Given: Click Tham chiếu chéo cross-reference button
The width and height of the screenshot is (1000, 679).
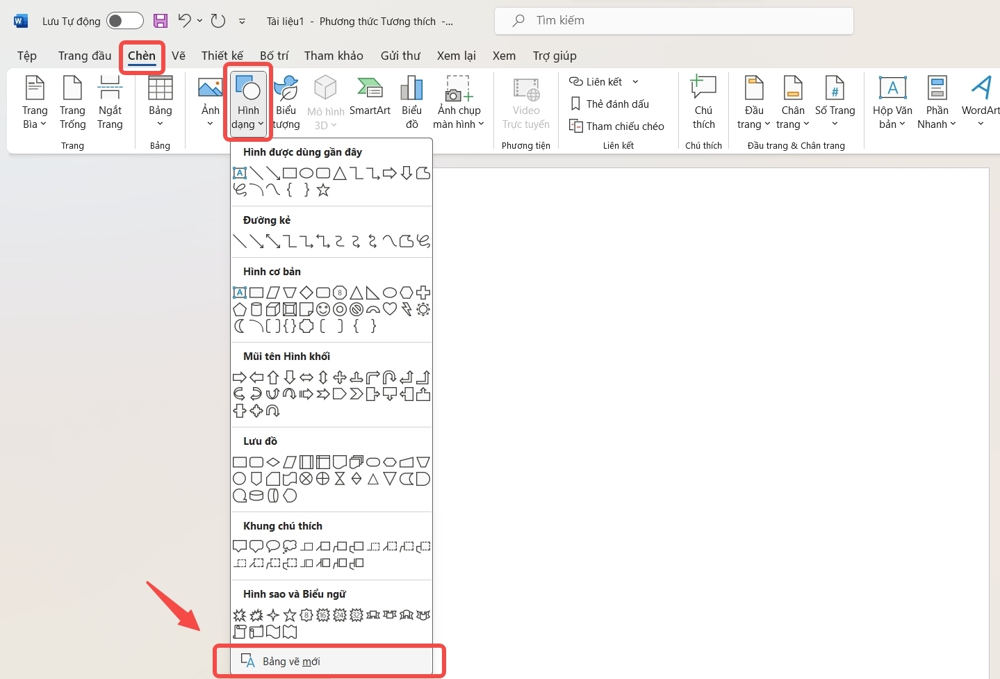Looking at the screenshot, I should click(x=617, y=126).
